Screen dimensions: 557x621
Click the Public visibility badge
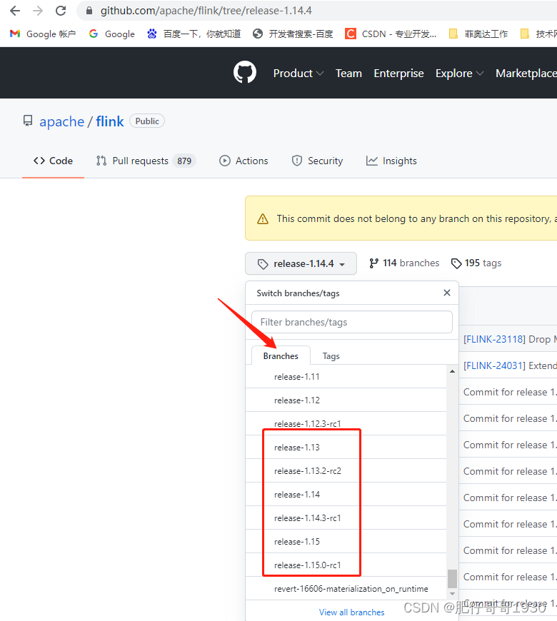click(x=147, y=121)
